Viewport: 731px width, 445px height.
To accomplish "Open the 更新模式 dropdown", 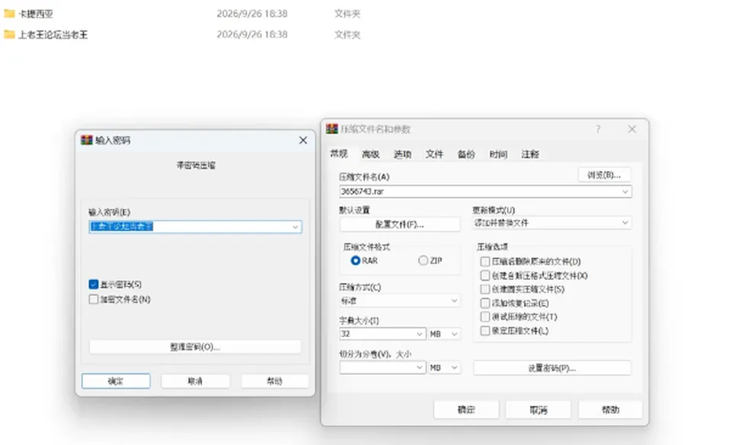I will tap(625, 223).
